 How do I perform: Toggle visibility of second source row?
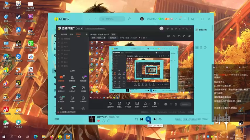[x=58, y=43]
